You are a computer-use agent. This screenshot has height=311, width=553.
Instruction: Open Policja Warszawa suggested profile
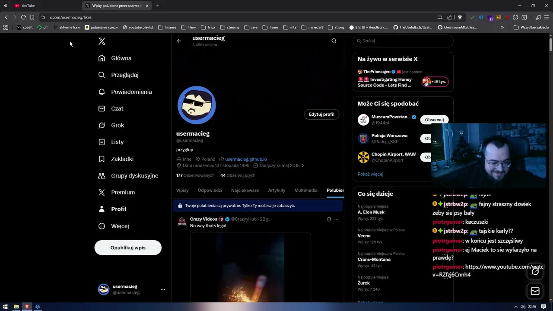pyautogui.click(x=389, y=136)
